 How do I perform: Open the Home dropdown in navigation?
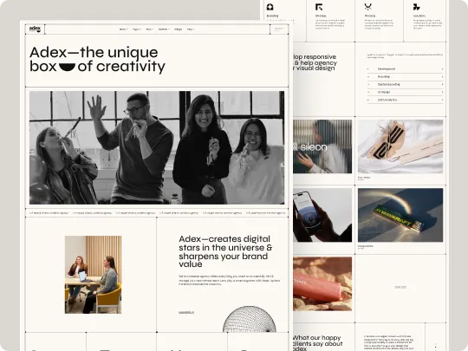click(x=124, y=29)
